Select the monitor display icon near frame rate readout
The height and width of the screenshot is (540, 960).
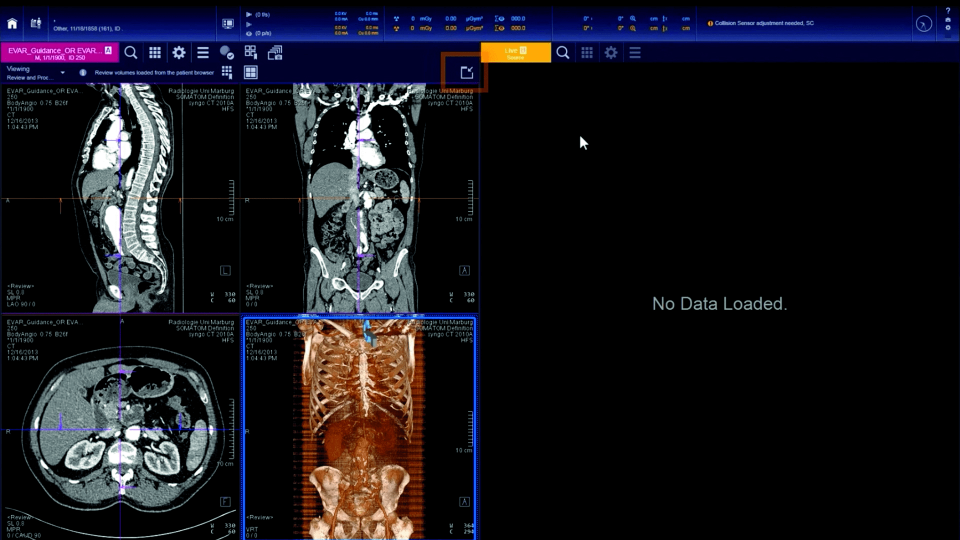228,23
